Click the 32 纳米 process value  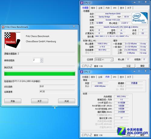(99, 23)
